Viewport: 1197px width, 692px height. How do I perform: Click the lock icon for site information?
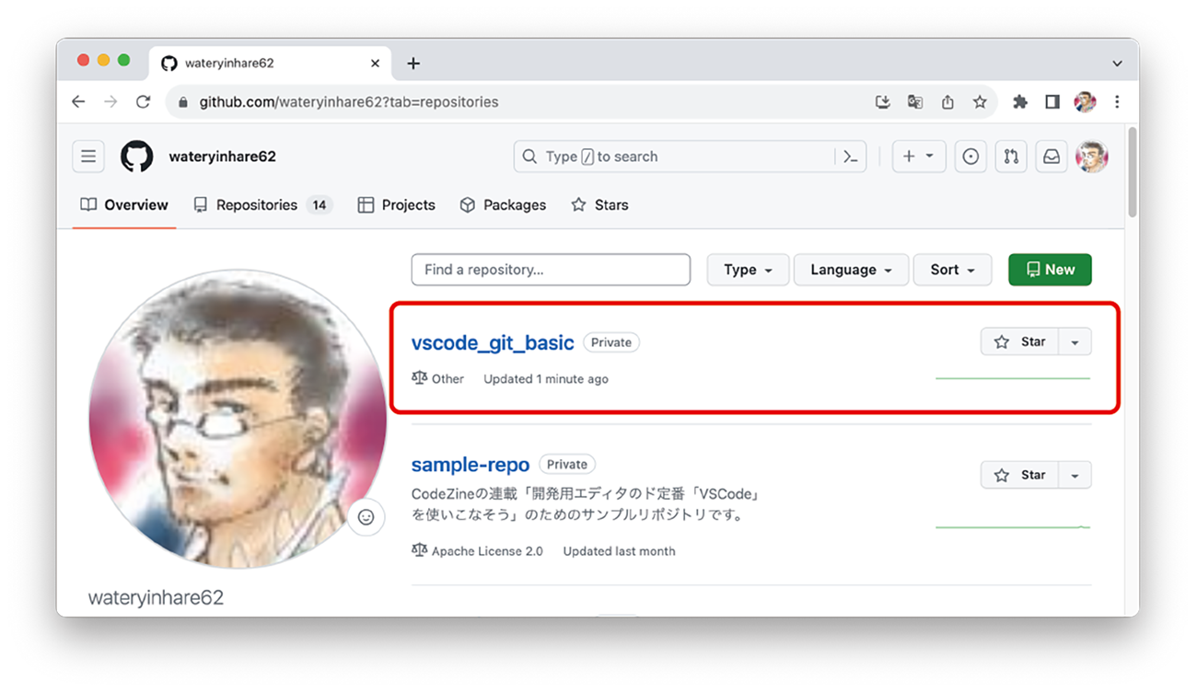click(182, 102)
